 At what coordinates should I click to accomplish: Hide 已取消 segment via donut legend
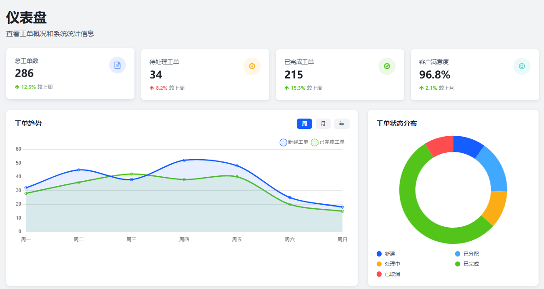[x=388, y=274]
